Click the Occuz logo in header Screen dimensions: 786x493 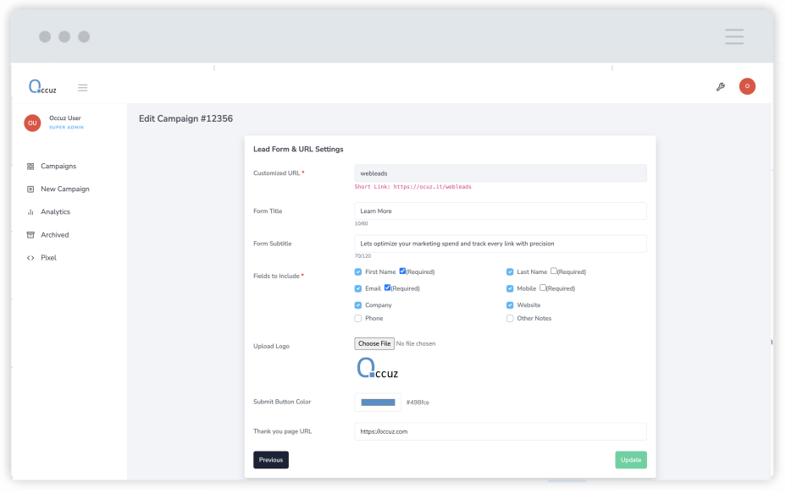click(42, 87)
